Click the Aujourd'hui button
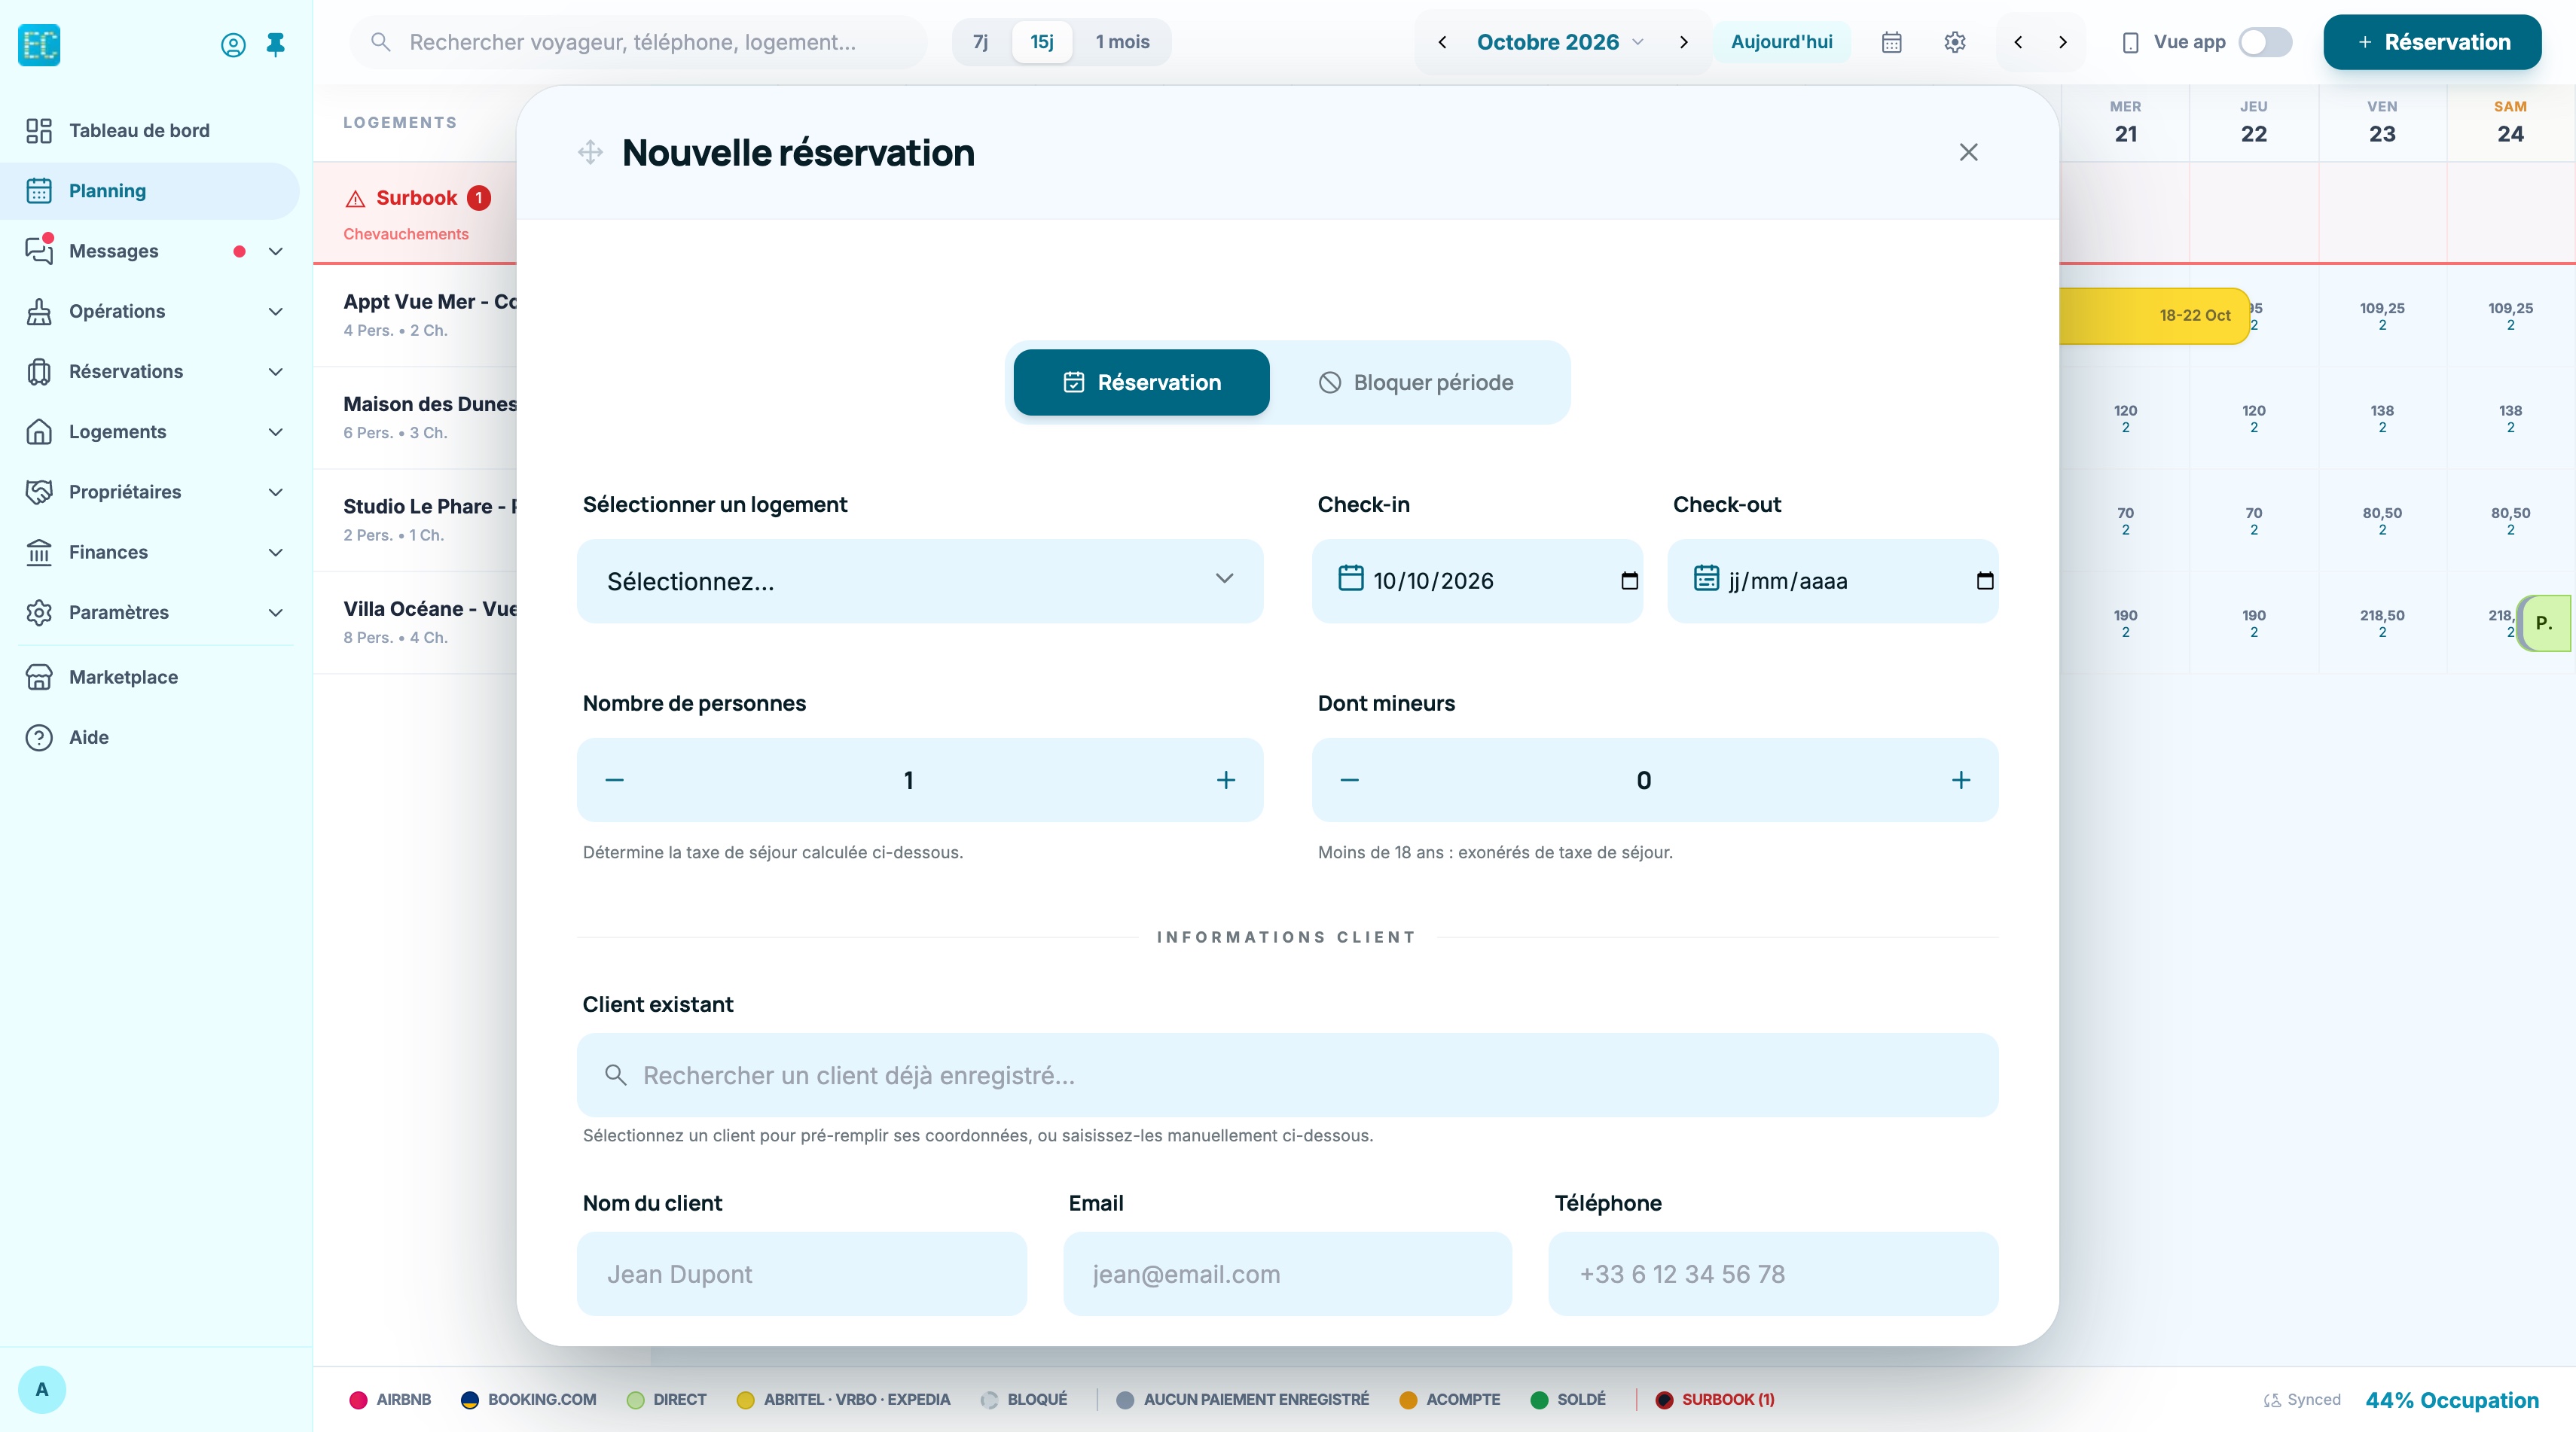 pyautogui.click(x=1781, y=42)
